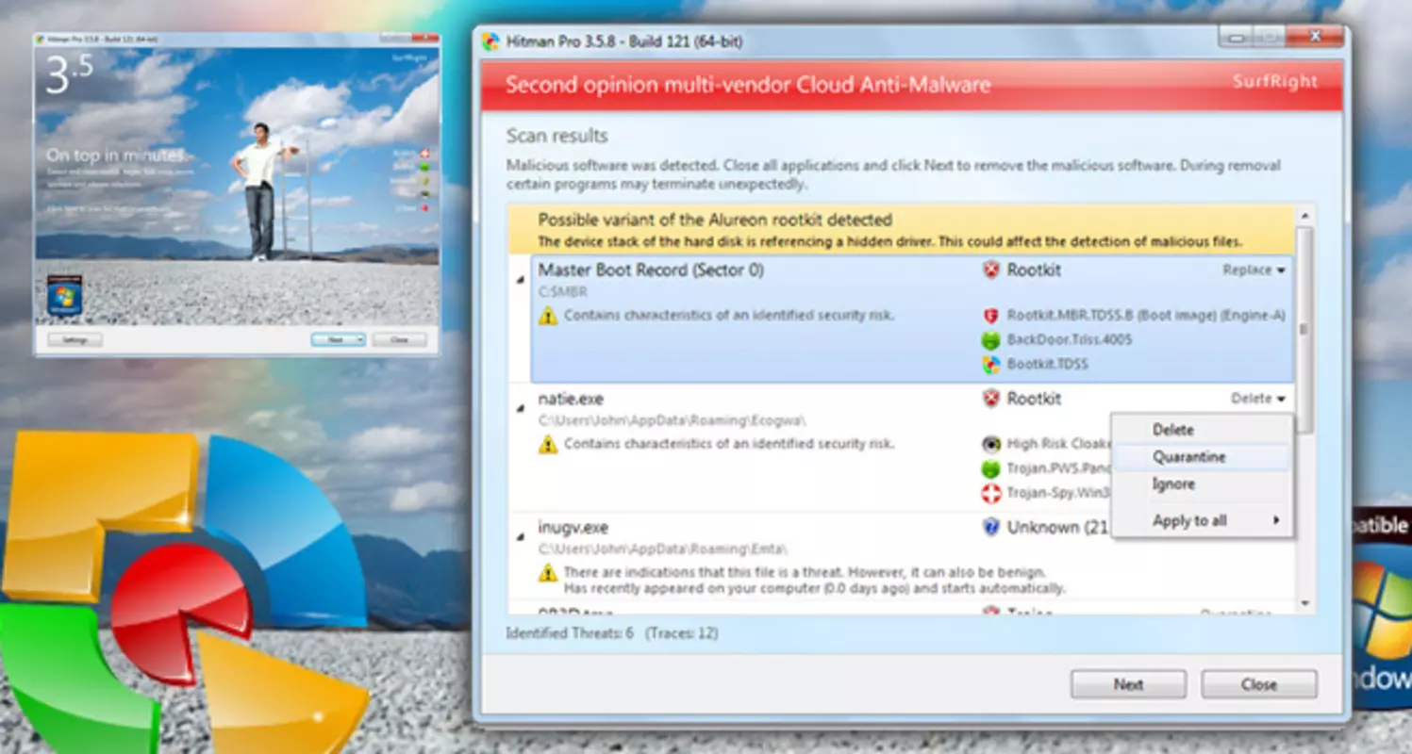Screen dimensions: 1412x754
Task: Click the eye icon beside High Risk Cloaker
Action: coord(990,444)
